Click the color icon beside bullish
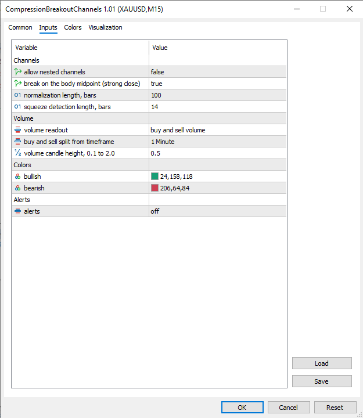 (x=17, y=176)
